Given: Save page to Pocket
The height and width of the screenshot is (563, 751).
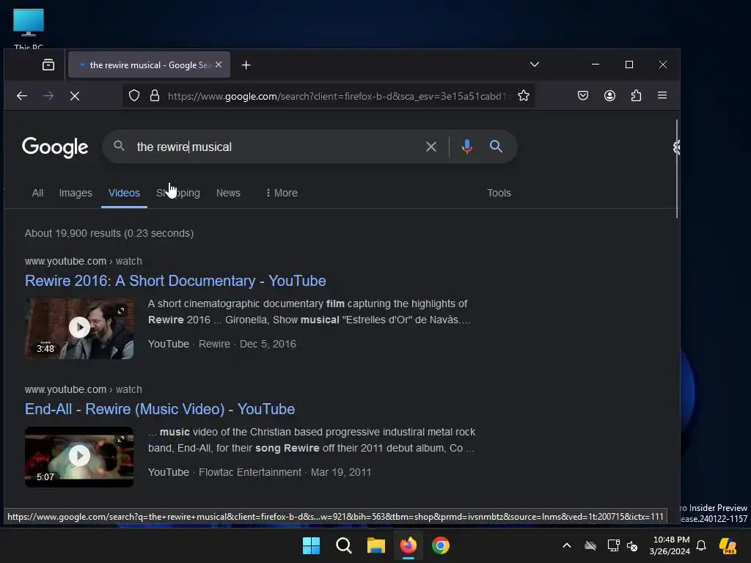Looking at the screenshot, I should click(x=583, y=96).
